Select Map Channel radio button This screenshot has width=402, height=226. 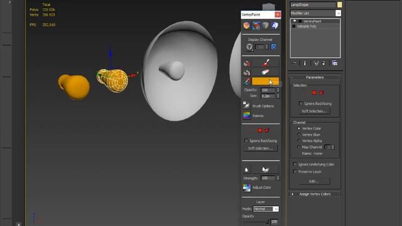[x=298, y=147]
